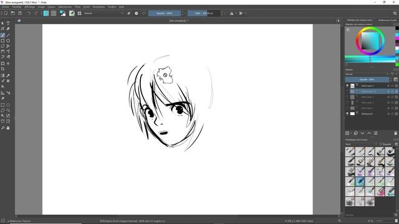Expand the add layer arrow menu
Viewport: 399px width, 224px height.
351,133
